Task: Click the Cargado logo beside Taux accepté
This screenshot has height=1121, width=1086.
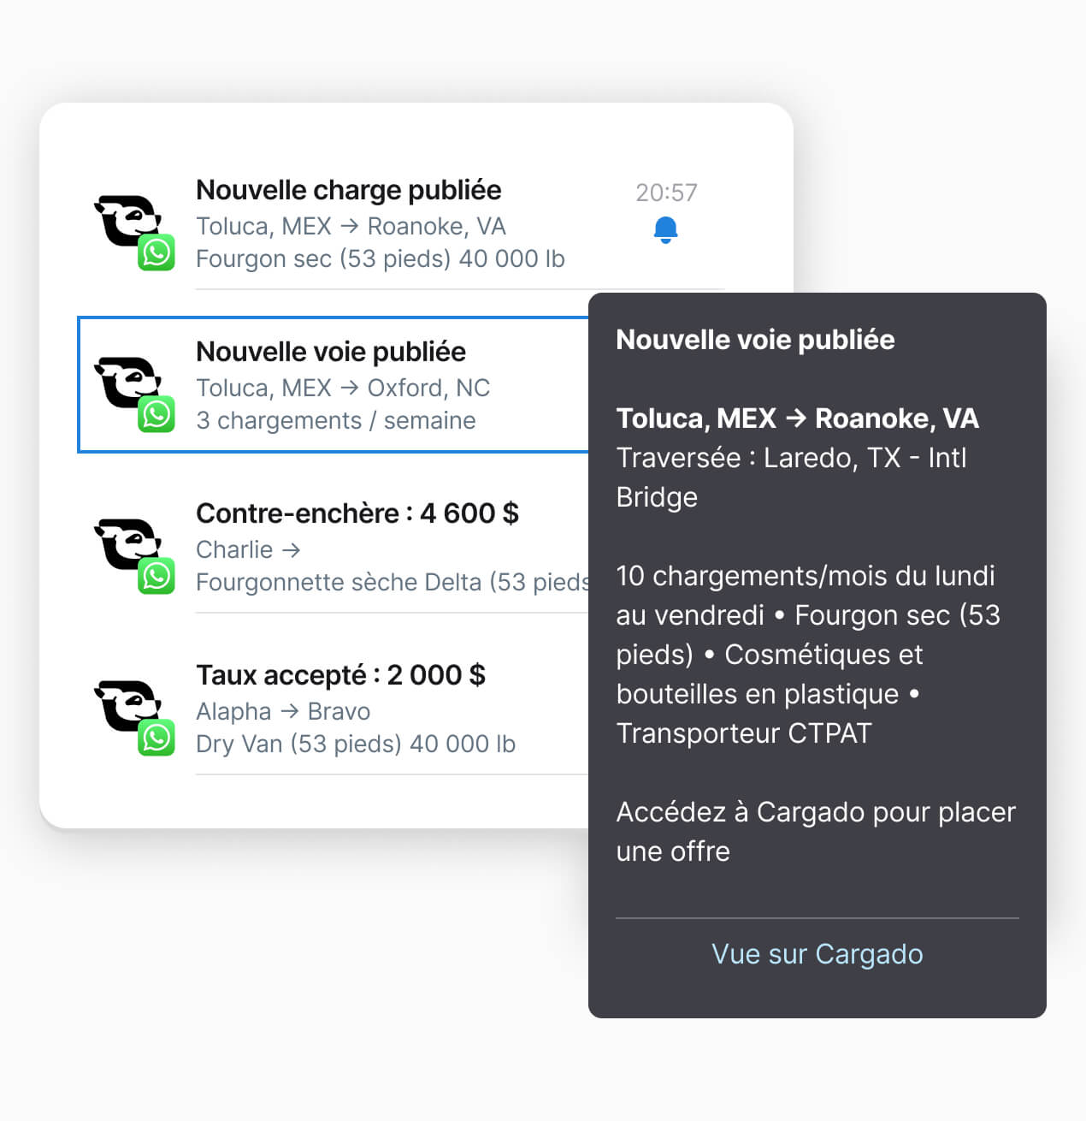Action: (x=127, y=705)
